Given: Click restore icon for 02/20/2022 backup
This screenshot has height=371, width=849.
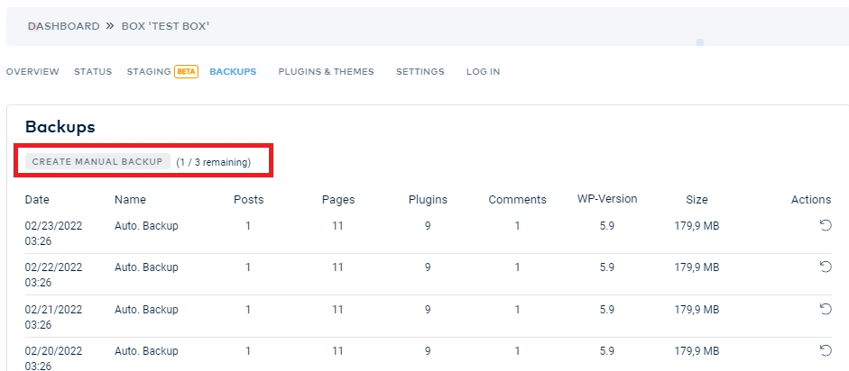Looking at the screenshot, I should 825,350.
